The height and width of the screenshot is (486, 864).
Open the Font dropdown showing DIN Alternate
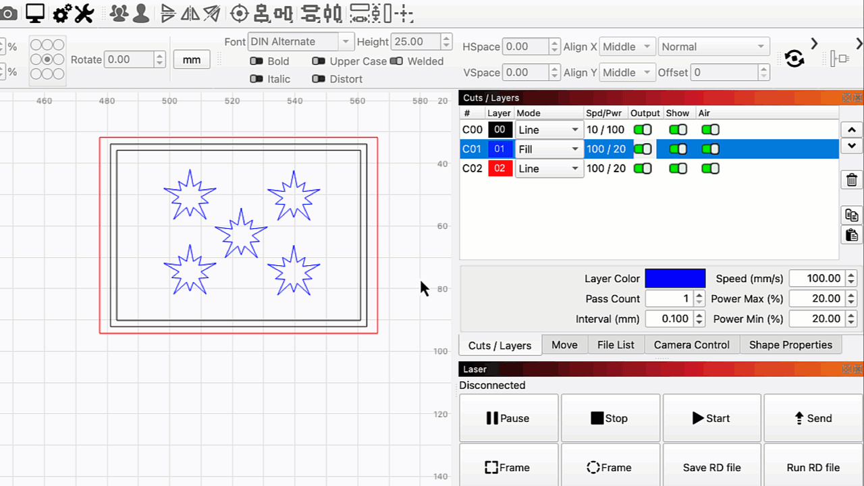click(x=301, y=42)
